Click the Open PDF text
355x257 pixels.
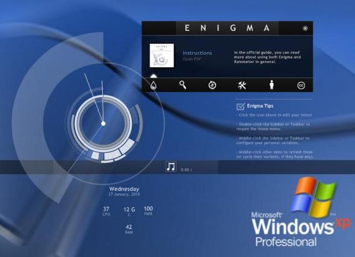pyautogui.click(x=192, y=59)
